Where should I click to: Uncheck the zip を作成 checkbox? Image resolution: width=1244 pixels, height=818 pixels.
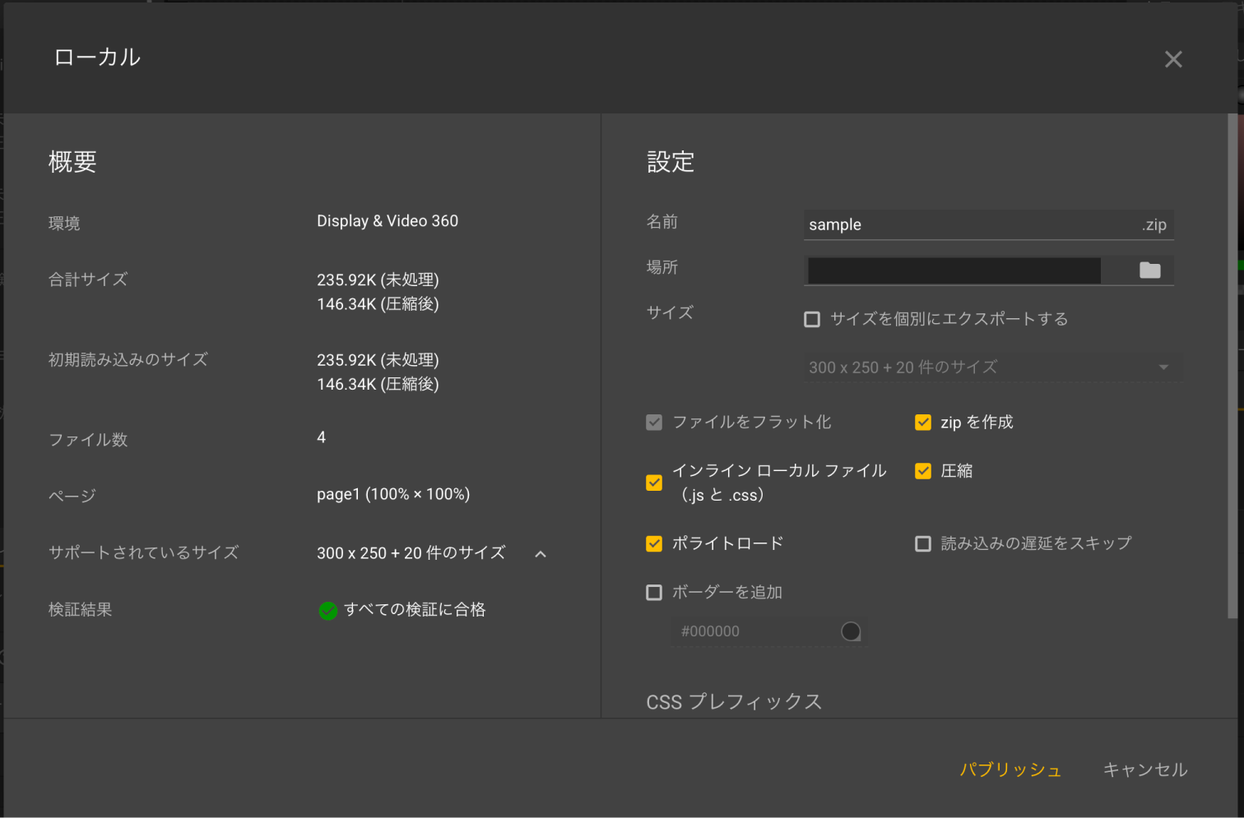pos(923,423)
